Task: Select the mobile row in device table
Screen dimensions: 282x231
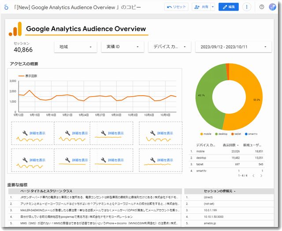Action: point(226,151)
